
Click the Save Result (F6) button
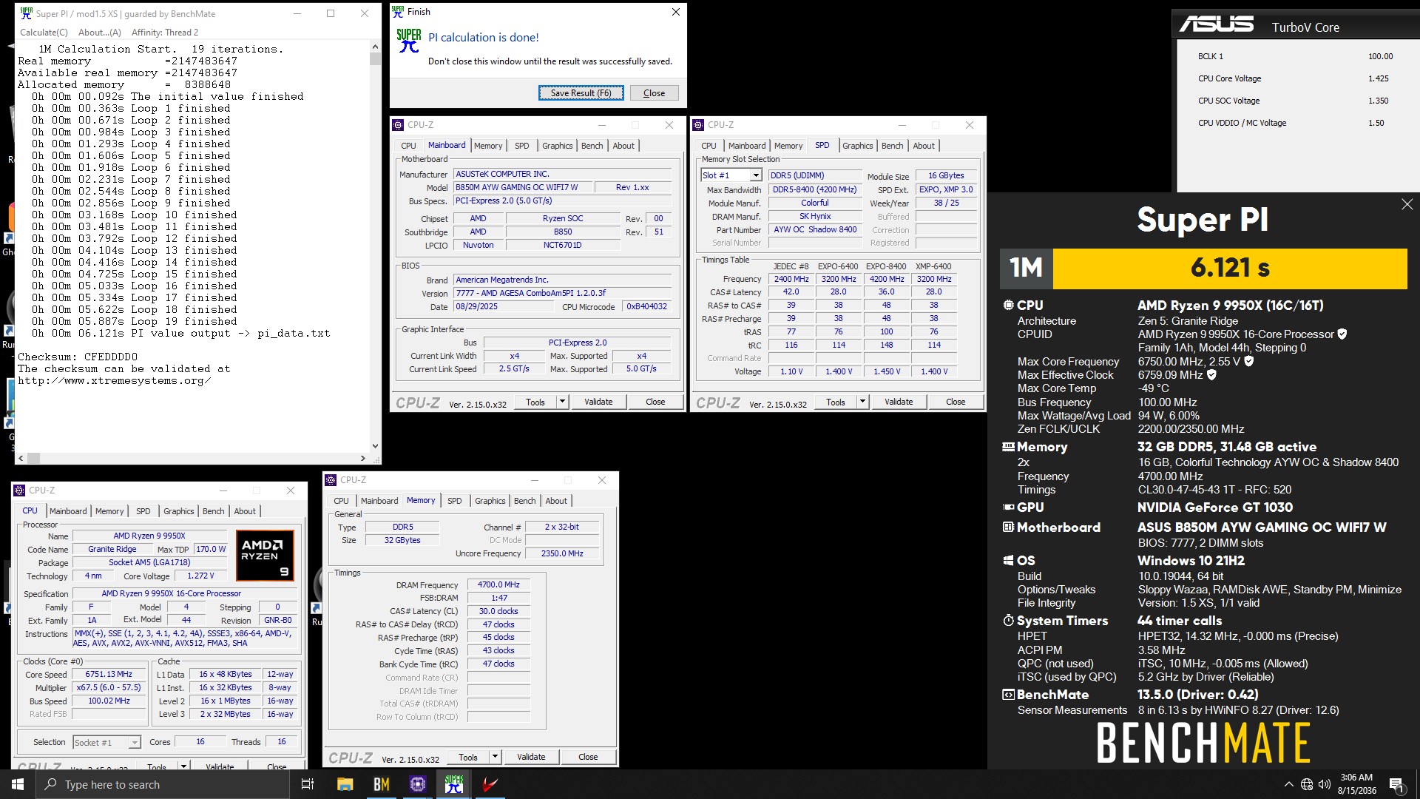(x=581, y=93)
